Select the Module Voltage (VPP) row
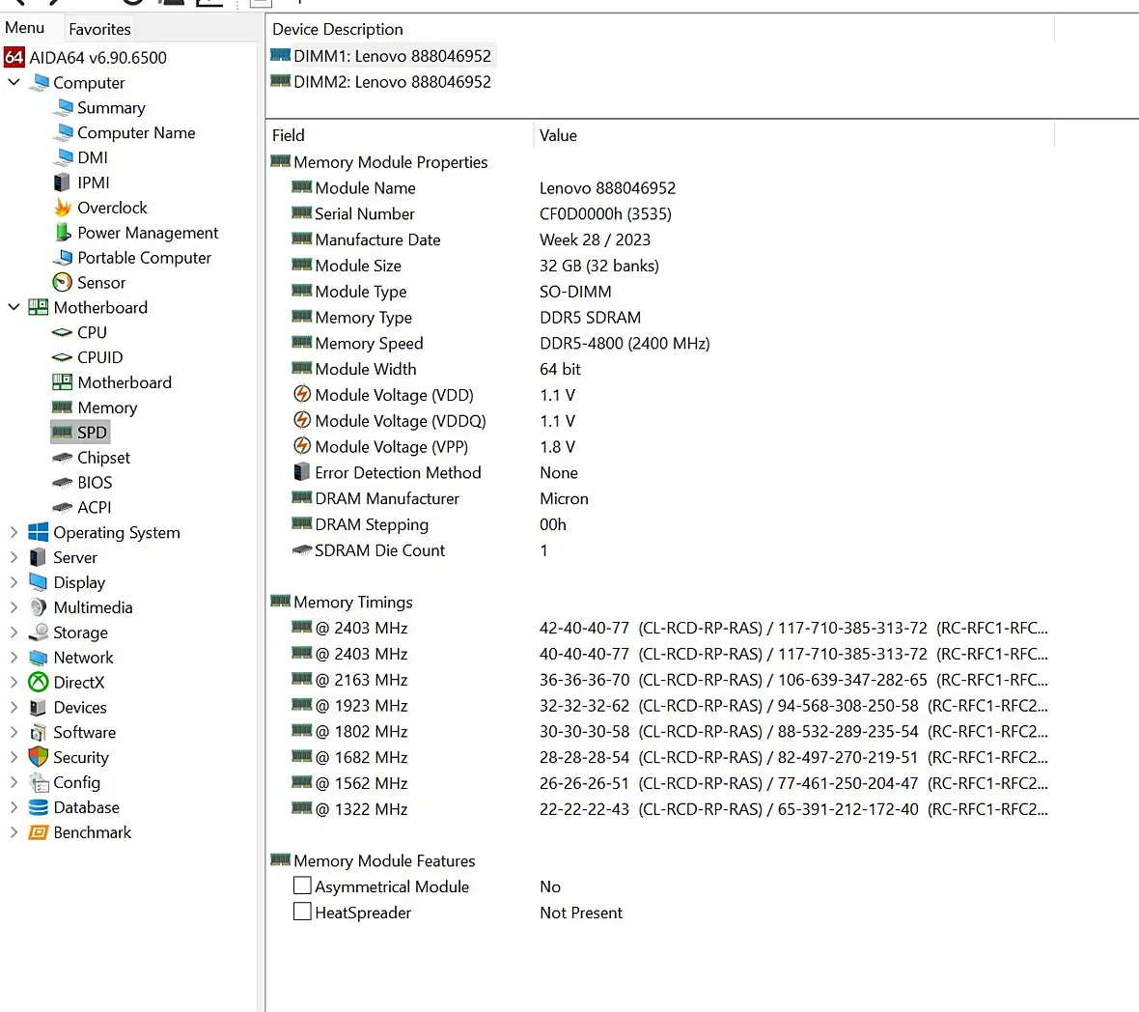This screenshot has width=1139, height=1012. pyautogui.click(x=661, y=447)
